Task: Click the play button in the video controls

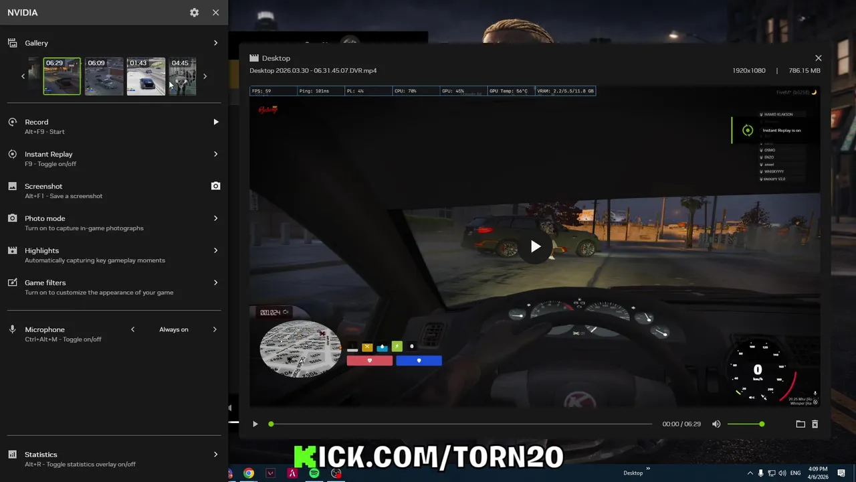Action: click(x=255, y=424)
